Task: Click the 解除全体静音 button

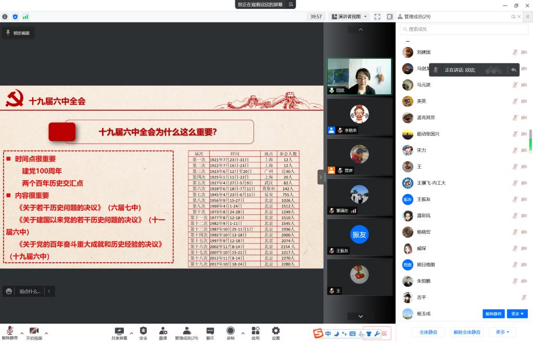Action: (467, 332)
